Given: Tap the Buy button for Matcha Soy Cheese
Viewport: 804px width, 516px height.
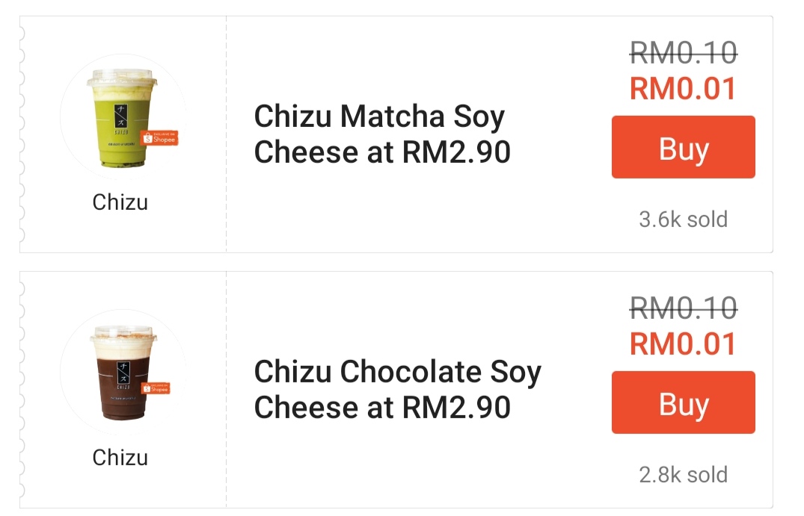Looking at the screenshot, I should [x=683, y=147].
